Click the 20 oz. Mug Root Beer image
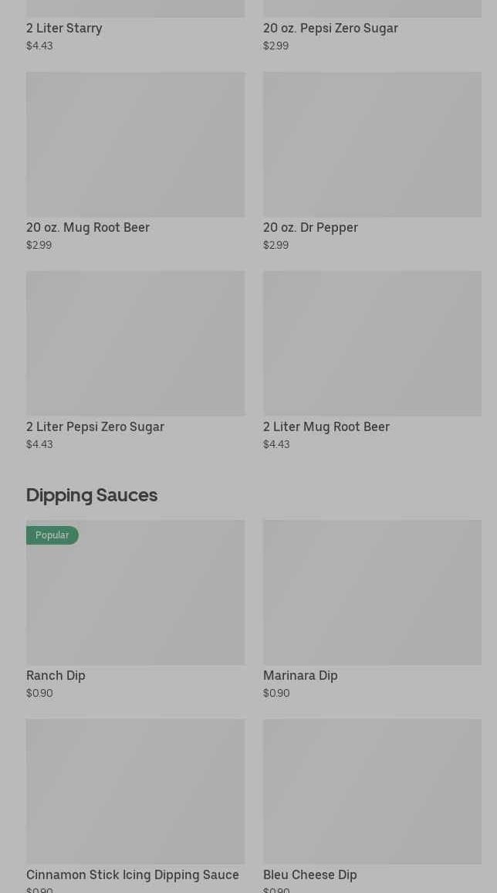Image resolution: width=497 pixels, height=893 pixels. click(x=135, y=144)
